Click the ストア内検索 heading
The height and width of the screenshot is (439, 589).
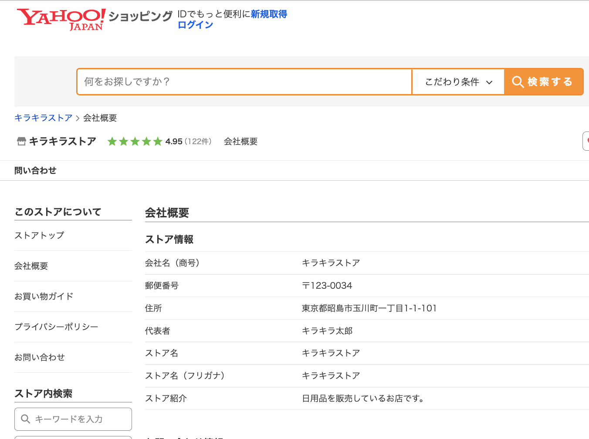44,394
